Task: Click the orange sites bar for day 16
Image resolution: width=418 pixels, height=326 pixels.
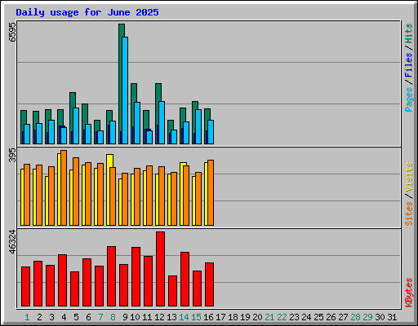Action: 211,192
